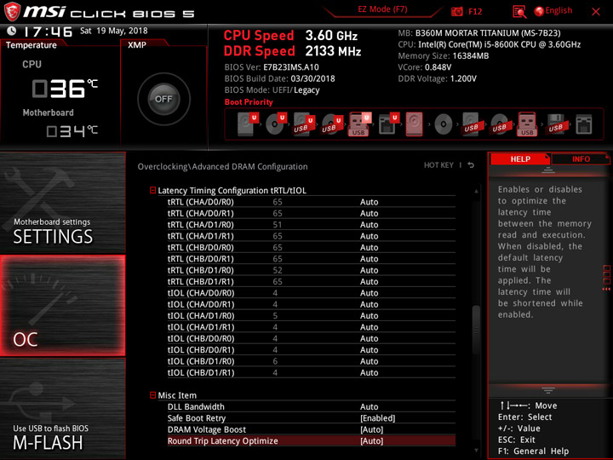Open the SETTINGS motherboard settings tile
This screenshot has width=613, height=460.
[x=62, y=202]
